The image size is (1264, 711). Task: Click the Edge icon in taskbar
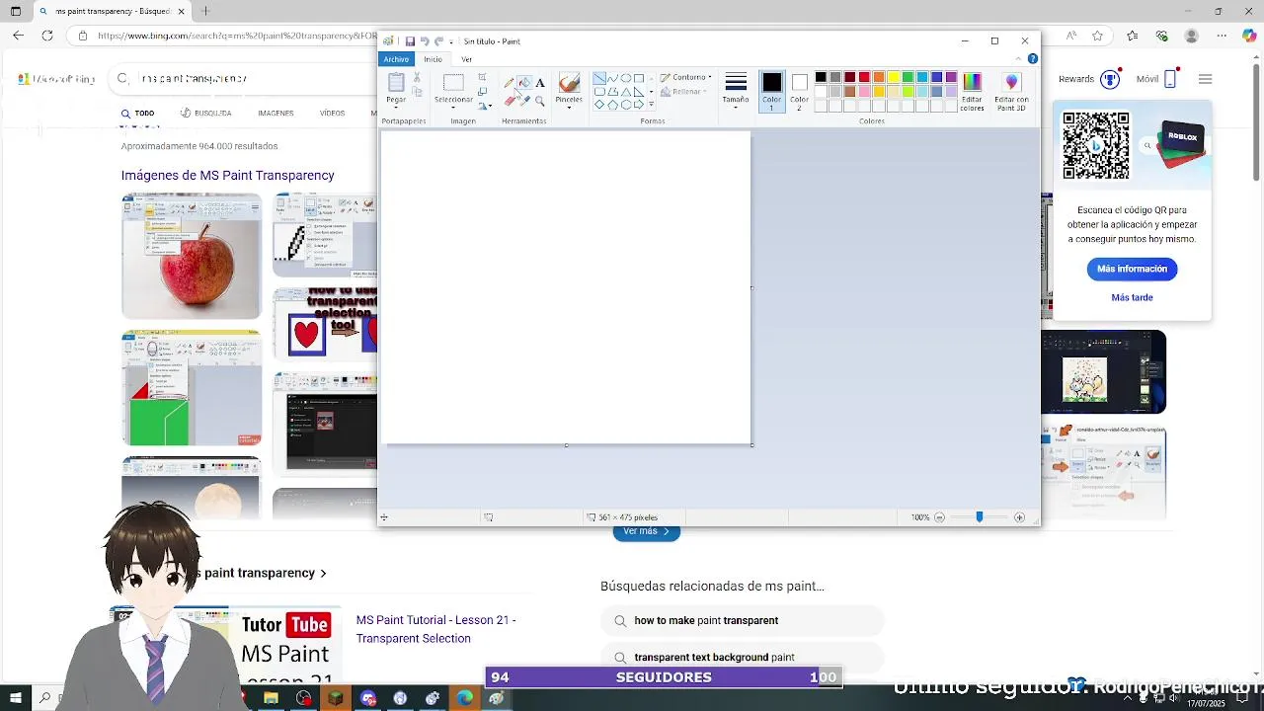464,698
